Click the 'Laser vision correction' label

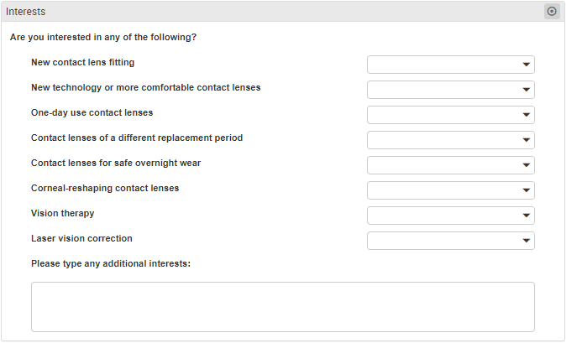[x=81, y=238]
